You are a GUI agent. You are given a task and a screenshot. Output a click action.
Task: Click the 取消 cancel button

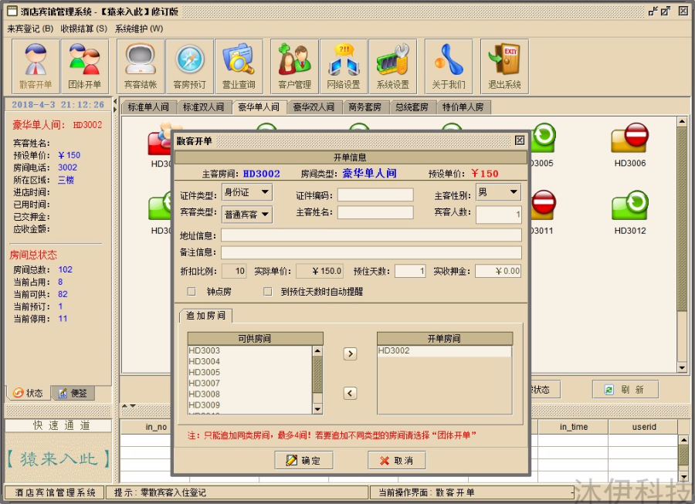[397, 461]
